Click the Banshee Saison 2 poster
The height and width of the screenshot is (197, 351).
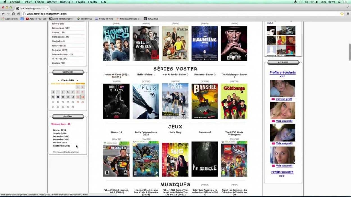(x=204, y=101)
